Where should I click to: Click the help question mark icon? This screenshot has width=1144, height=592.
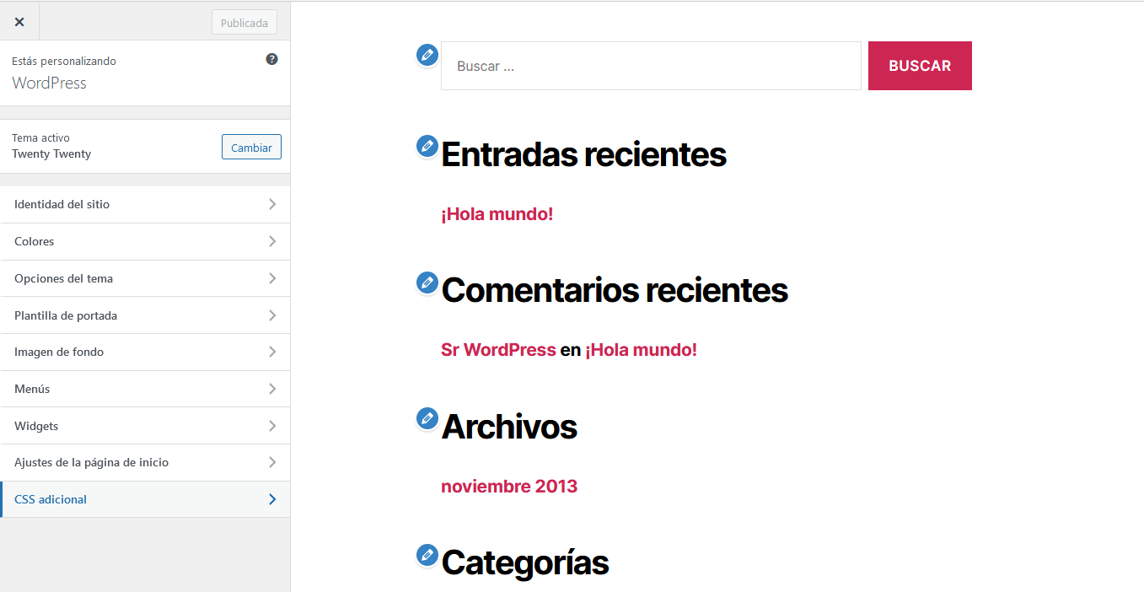(271, 59)
